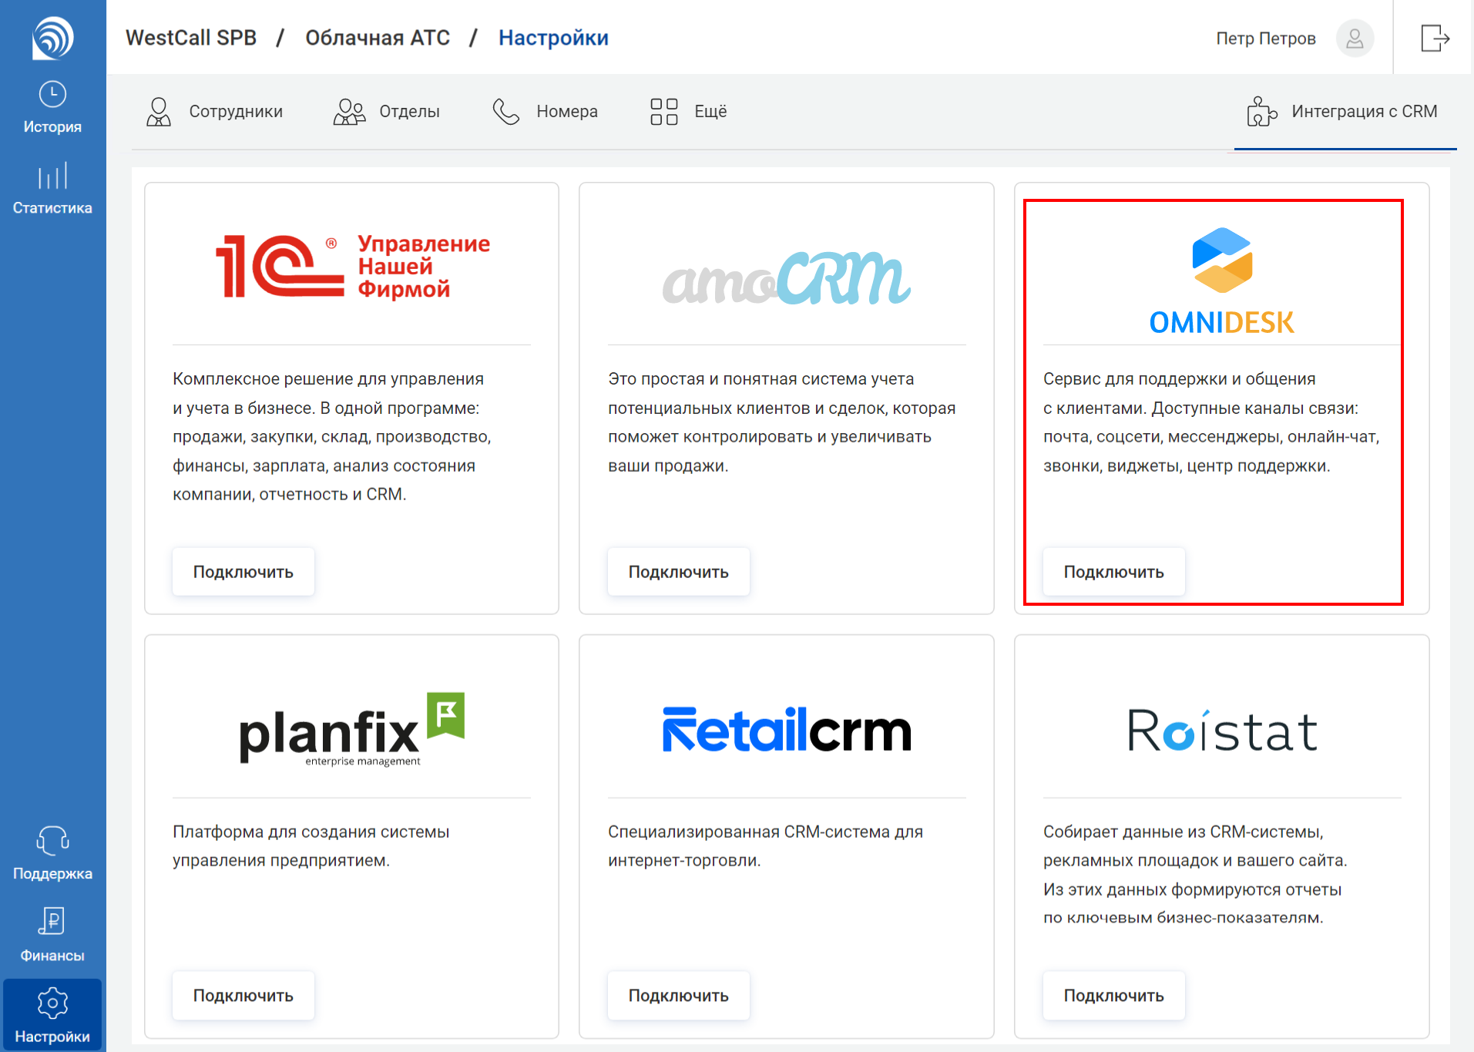Click the user avatar icon
This screenshot has width=1474, height=1052.
(x=1355, y=38)
